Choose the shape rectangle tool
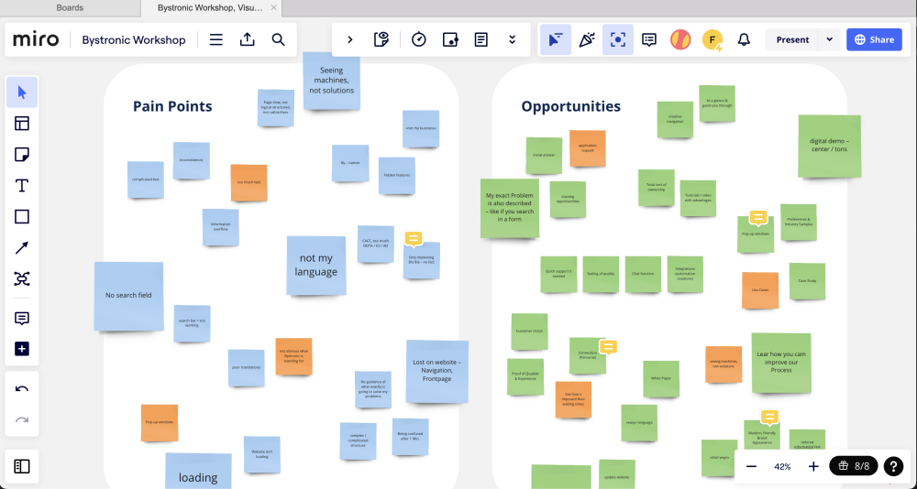 point(23,217)
